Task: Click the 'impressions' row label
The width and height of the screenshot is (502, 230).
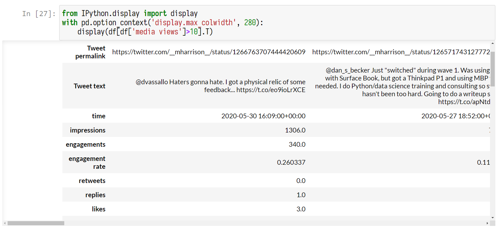Action: [x=87, y=130]
